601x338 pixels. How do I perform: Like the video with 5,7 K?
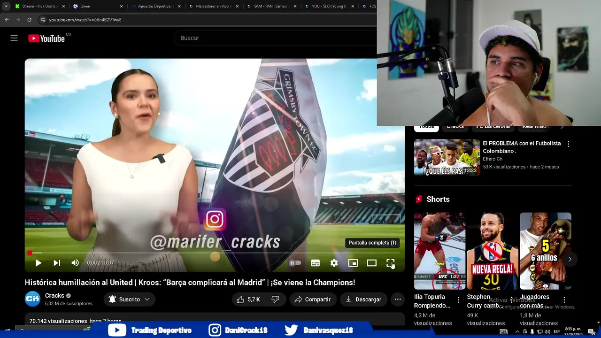point(248,299)
